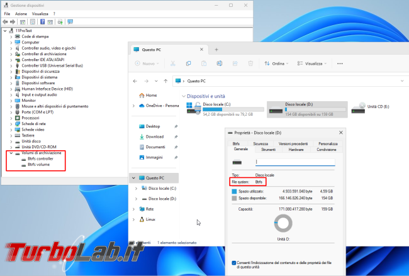The image size is (409, 276).
Task: Open File menu in Gestione dispositivi
Action: 7,14
